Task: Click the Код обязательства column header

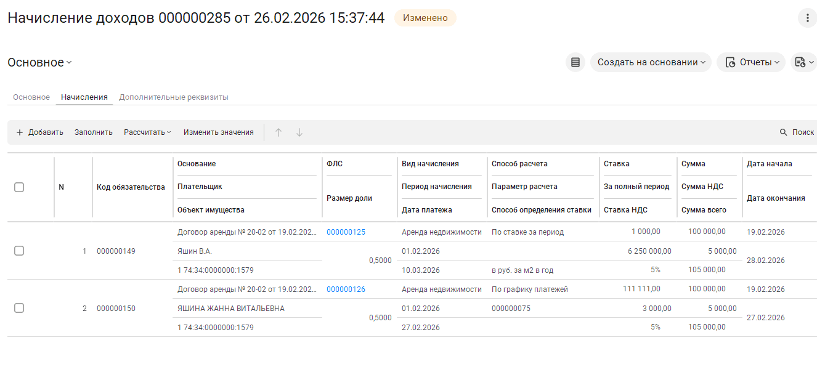Action: [x=131, y=187]
